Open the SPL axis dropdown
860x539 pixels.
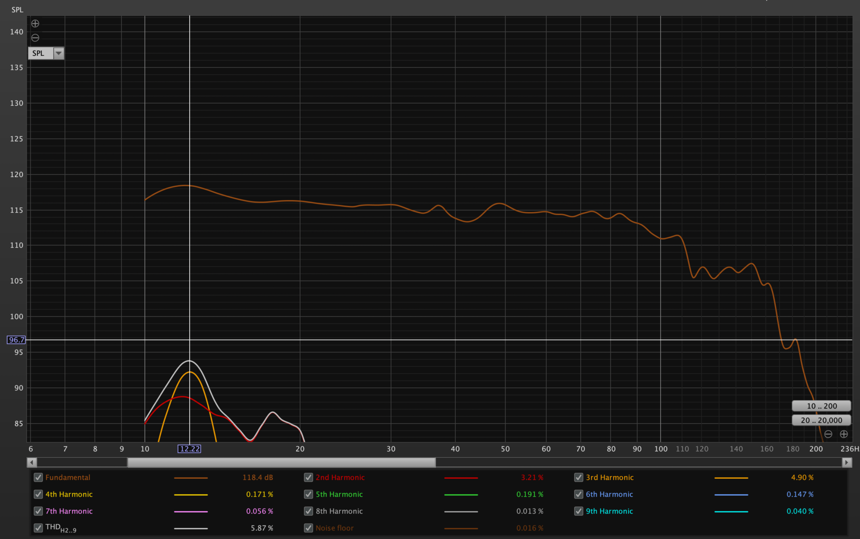tap(58, 53)
